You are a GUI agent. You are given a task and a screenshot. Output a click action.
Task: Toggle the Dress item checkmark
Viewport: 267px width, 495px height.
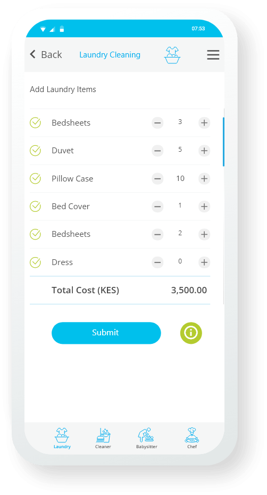[x=35, y=262]
